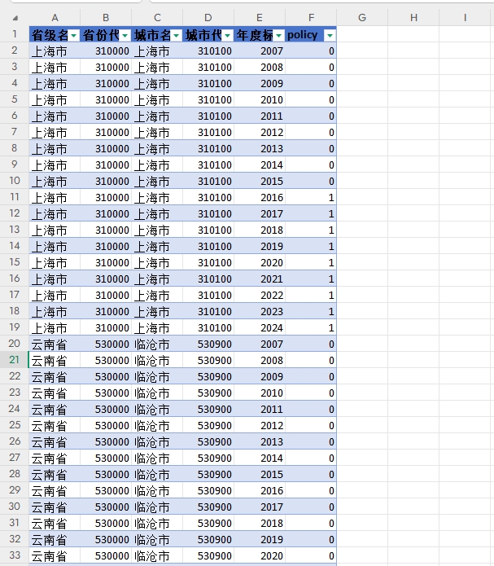Select row 6 header
This screenshot has width=494, height=566.
coord(15,116)
